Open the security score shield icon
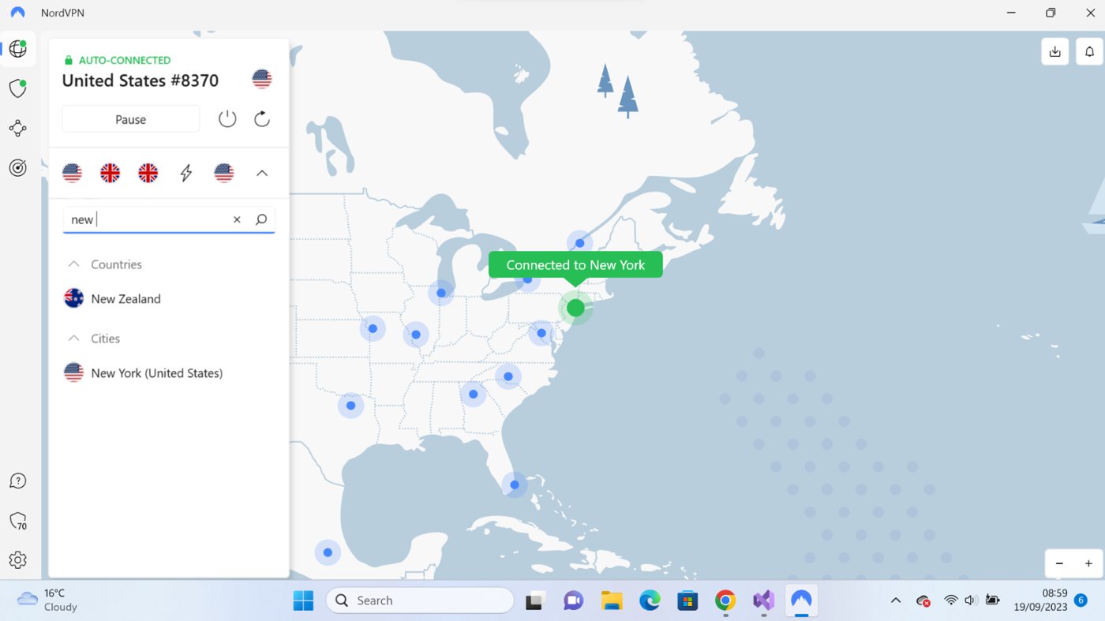Image resolution: width=1105 pixels, height=621 pixels. click(17, 521)
